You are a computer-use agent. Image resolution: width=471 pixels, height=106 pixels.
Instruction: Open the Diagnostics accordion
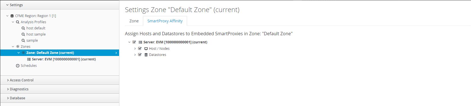tap(60, 89)
